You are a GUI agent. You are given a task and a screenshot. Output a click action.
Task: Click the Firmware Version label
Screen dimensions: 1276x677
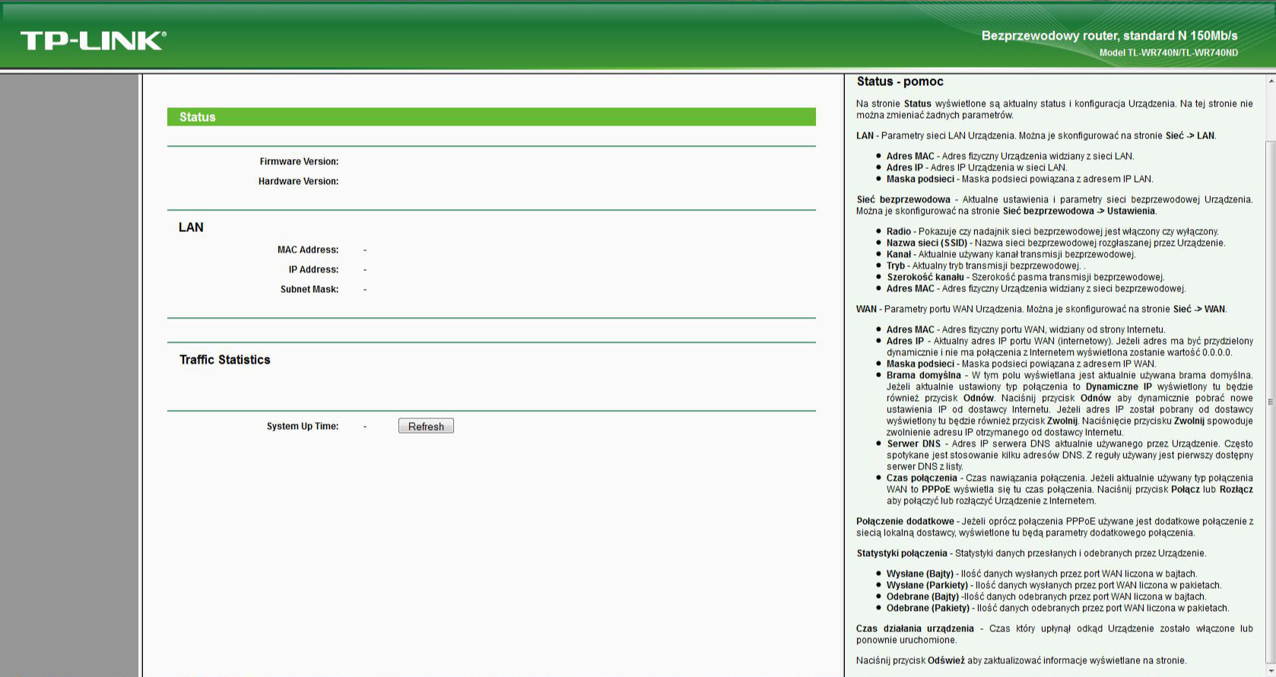pyautogui.click(x=299, y=161)
